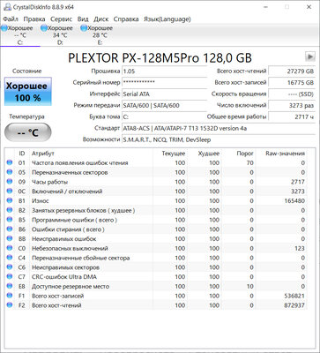
Task: Click the ATA8-ACS standard field
Action: tap(219, 128)
